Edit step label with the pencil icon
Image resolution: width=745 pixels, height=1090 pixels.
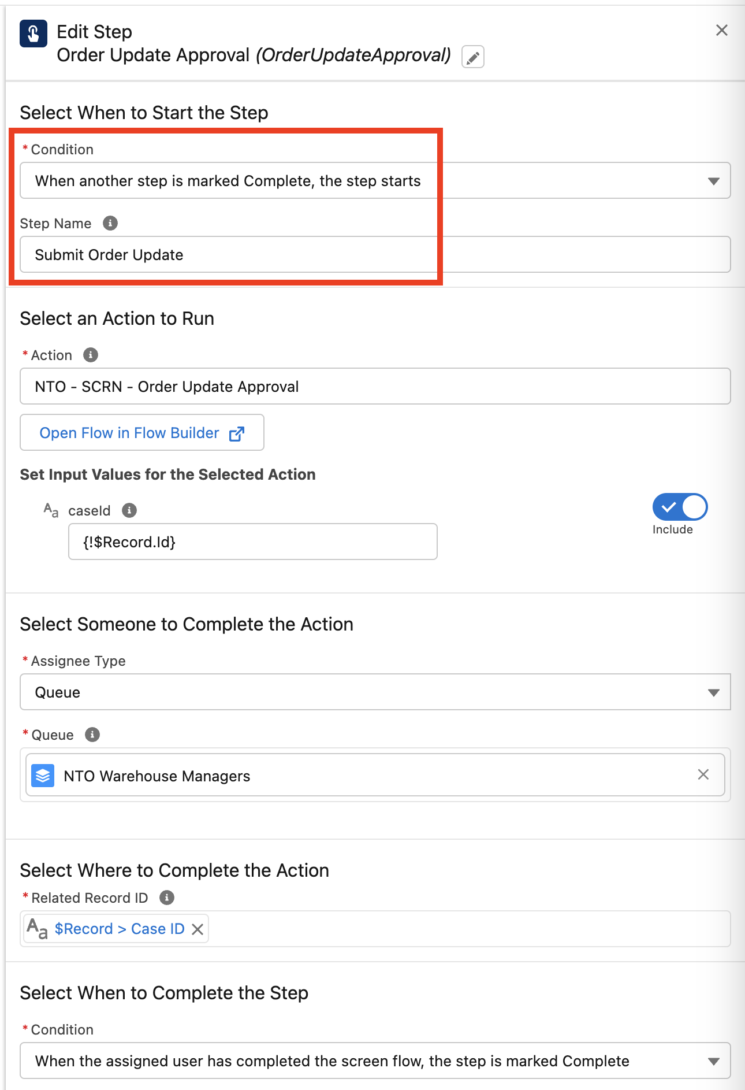tap(472, 57)
